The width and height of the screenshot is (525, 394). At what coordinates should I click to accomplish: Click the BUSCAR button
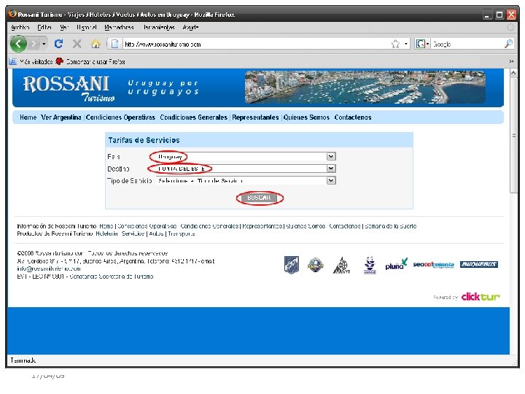pyautogui.click(x=259, y=198)
